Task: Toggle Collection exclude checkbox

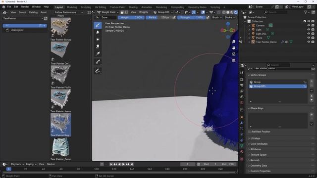Action: pyautogui.click(x=305, y=21)
